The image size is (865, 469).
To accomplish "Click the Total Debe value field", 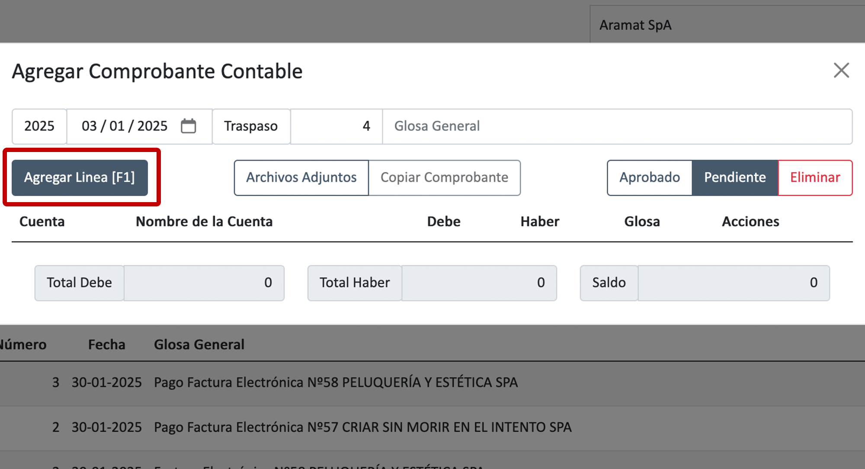I will point(204,283).
